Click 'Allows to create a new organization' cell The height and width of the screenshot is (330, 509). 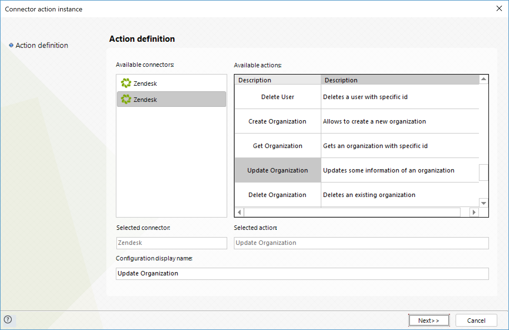[400, 121]
